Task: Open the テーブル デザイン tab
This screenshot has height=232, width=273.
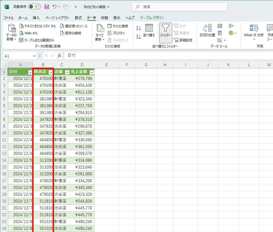Action: pyautogui.click(x=152, y=18)
